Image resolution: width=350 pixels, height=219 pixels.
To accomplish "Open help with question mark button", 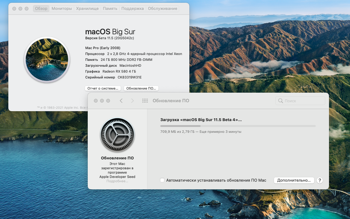I will tap(320, 180).
